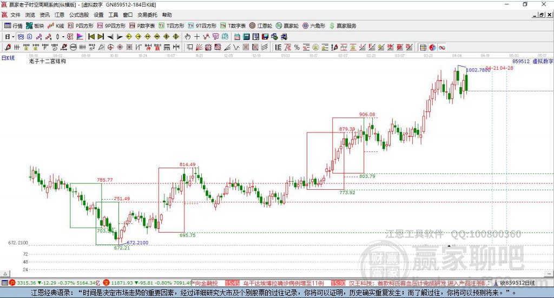Open the 行情 market quotes view
Image resolution: width=554 pixels, height=298 pixels.
(13, 26)
